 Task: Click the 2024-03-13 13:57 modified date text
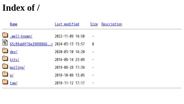point(70,44)
